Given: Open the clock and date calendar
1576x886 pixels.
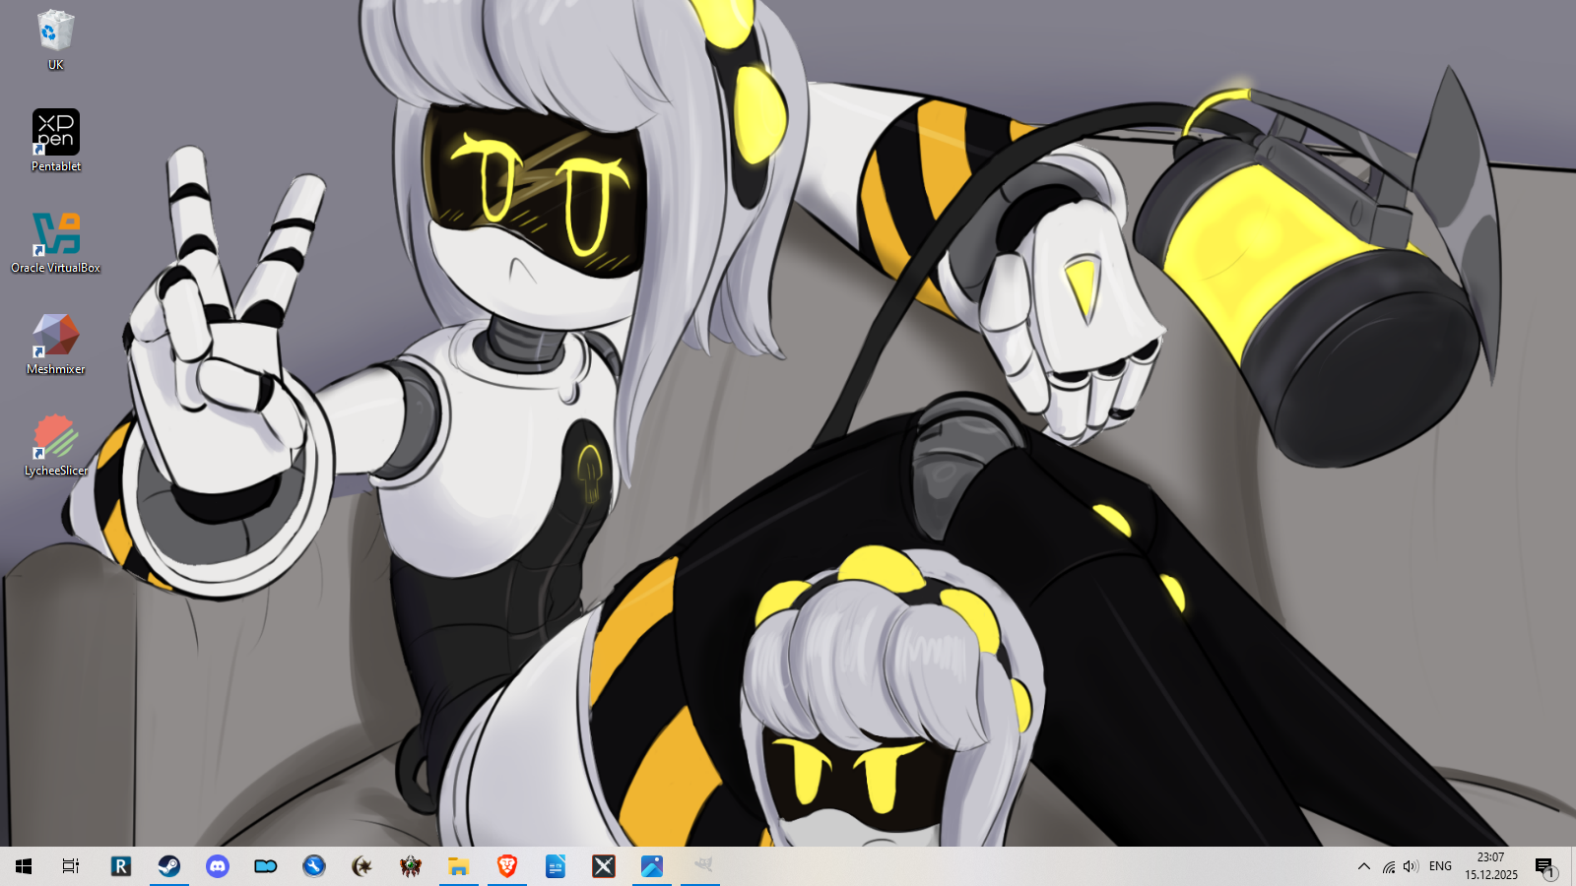Looking at the screenshot, I should [1491, 866].
